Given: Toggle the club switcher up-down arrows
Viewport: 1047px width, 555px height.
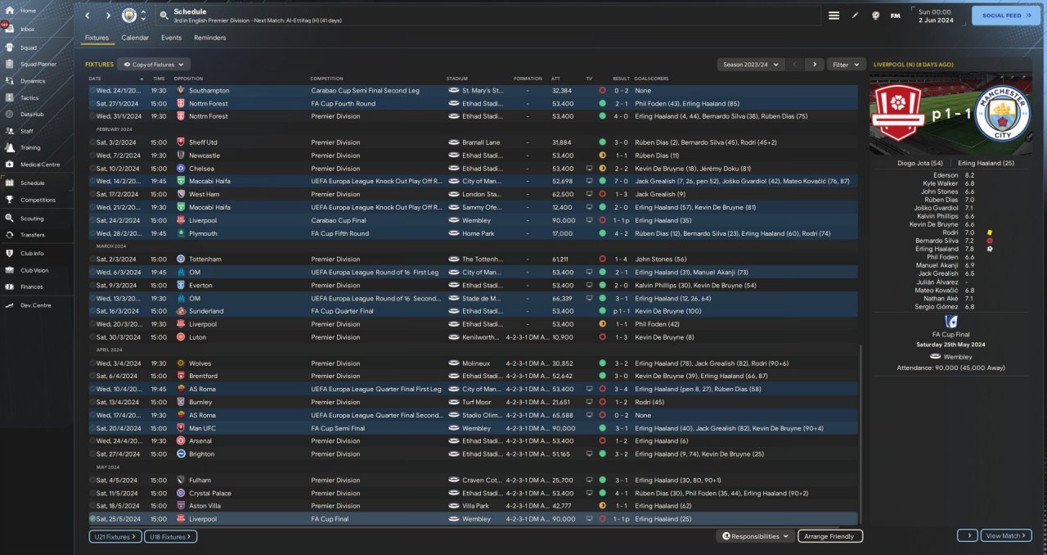Looking at the screenshot, I should tap(144, 16).
